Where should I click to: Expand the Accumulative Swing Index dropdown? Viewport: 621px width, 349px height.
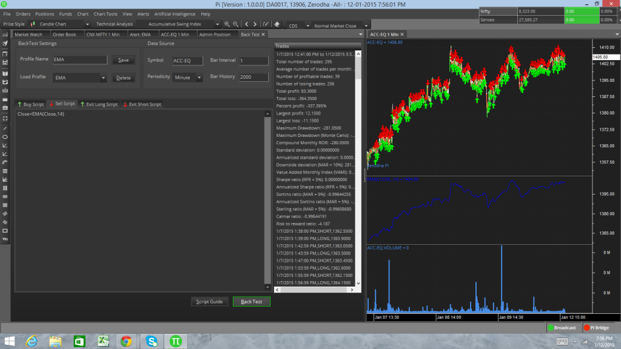(x=218, y=24)
